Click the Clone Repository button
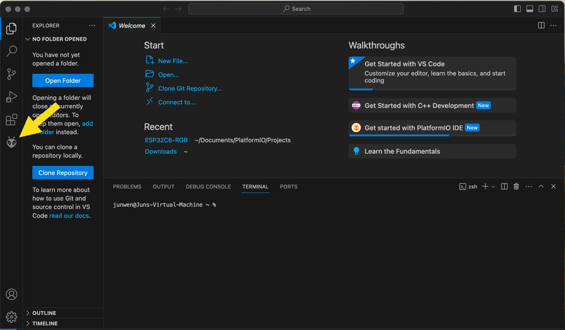The image size is (565, 330). (x=63, y=173)
